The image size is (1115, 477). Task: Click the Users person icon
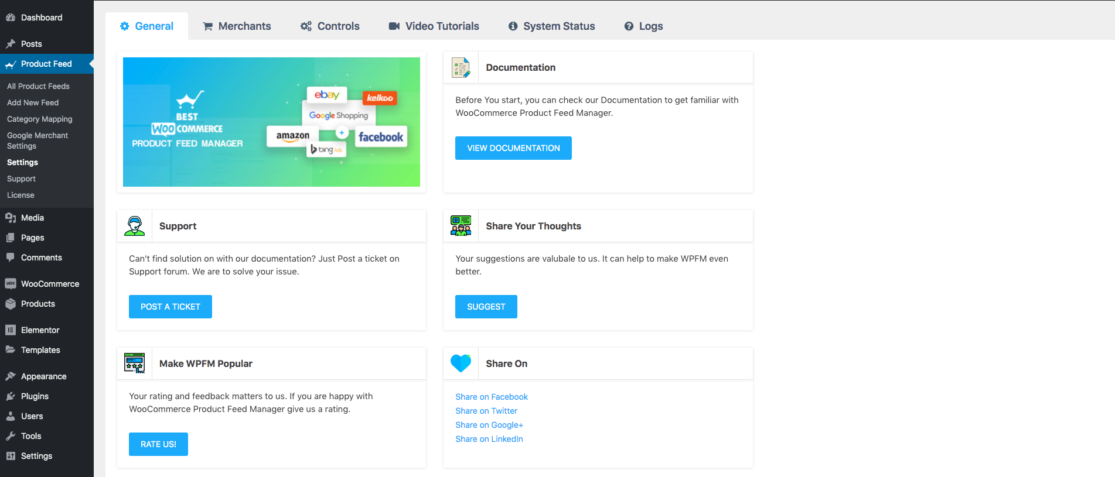[11, 416]
